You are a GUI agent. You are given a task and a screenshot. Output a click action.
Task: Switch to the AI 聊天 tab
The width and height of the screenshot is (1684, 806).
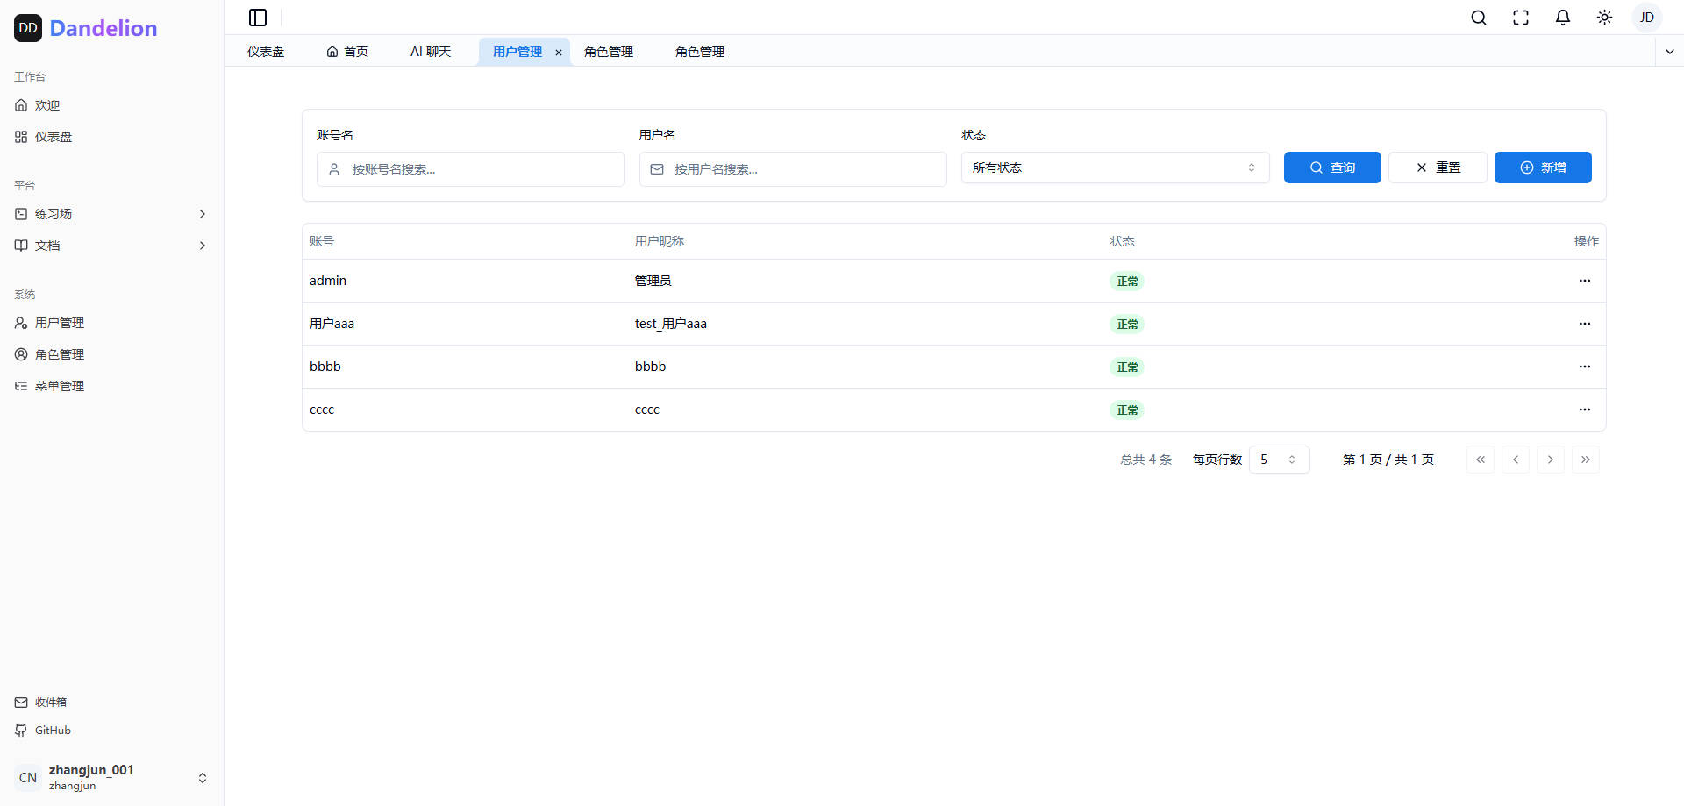pos(431,52)
